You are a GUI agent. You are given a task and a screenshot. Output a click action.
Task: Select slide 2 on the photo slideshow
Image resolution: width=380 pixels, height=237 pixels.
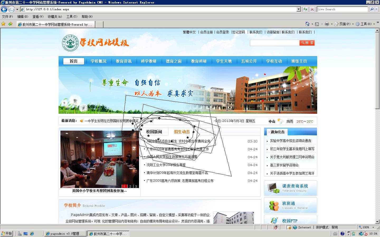tap(130, 186)
